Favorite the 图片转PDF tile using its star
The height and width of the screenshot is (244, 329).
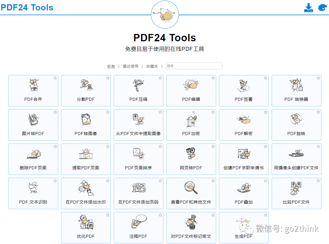point(55,112)
